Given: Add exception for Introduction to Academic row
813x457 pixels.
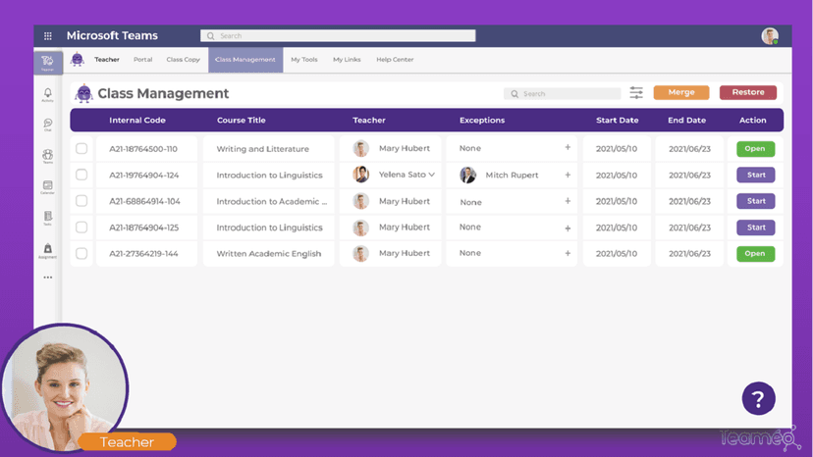Looking at the screenshot, I should pos(568,201).
